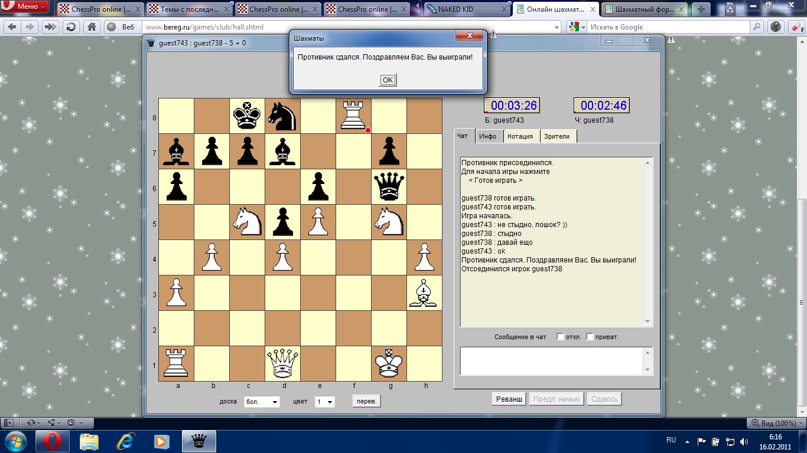The width and height of the screenshot is (807, 453).
Task: Open the 'доска' size dropdown
Action: (x=262, y=402)
